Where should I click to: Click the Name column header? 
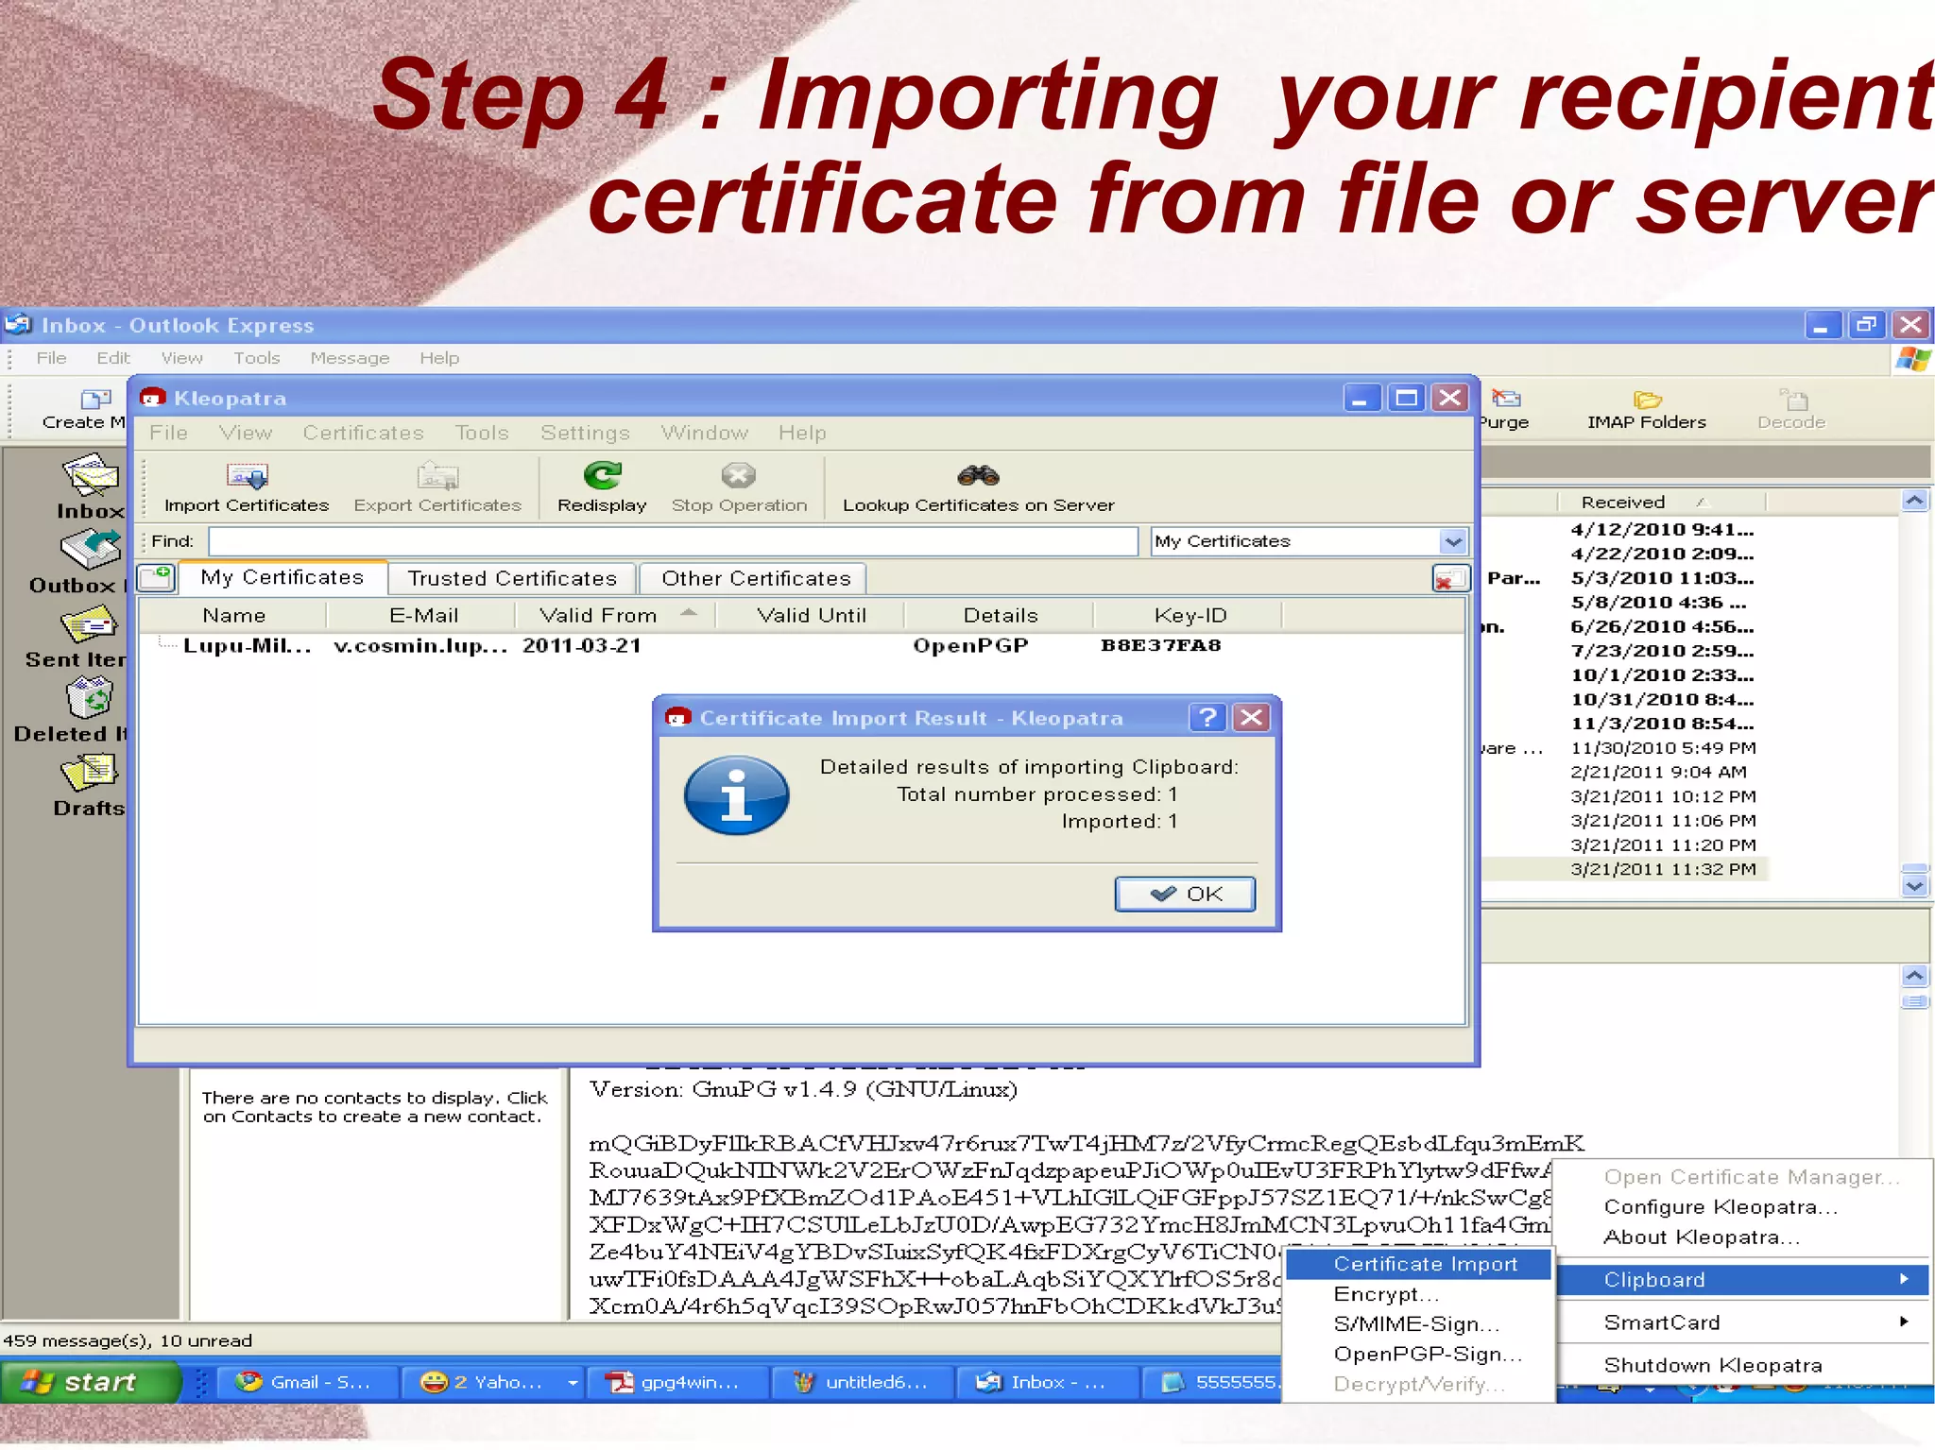(x=233, y=616)
